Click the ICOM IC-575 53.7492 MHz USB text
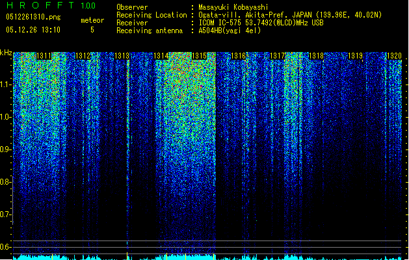 coord(261,23)
